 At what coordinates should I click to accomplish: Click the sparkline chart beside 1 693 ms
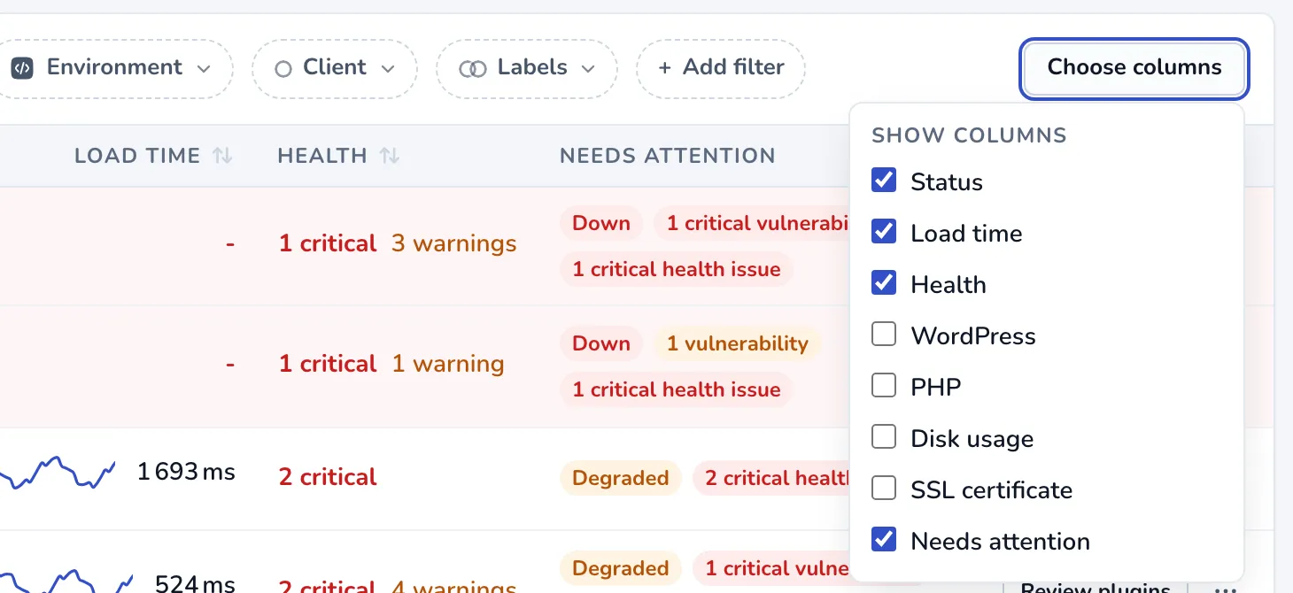[58, 473]
